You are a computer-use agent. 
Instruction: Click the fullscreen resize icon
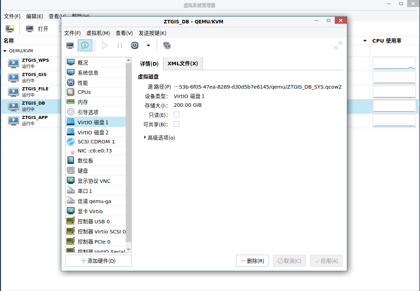(338, 45)
